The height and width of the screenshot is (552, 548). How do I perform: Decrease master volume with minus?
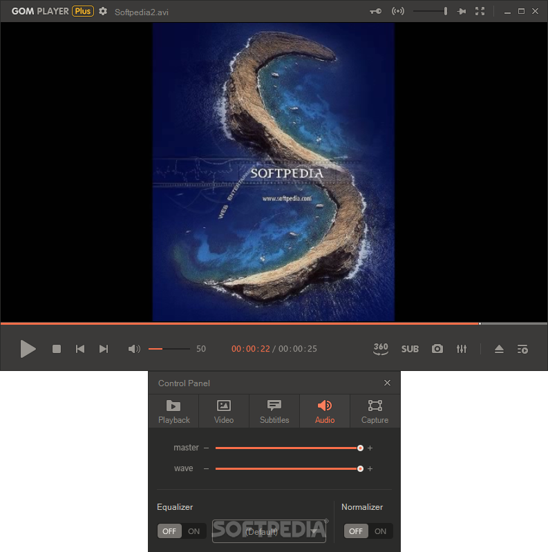207,448
